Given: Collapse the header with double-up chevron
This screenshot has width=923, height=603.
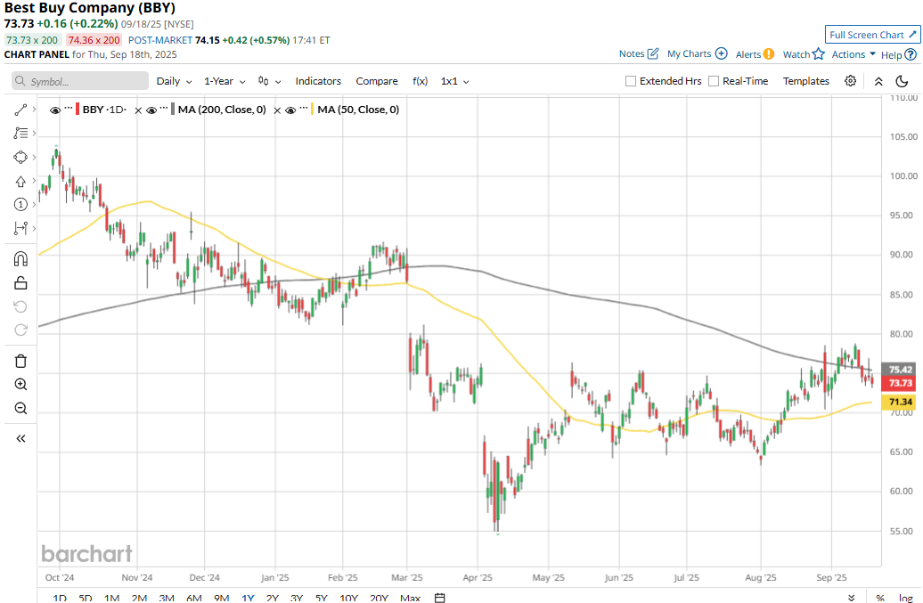Looking at the screenshot, I should 878,81.
